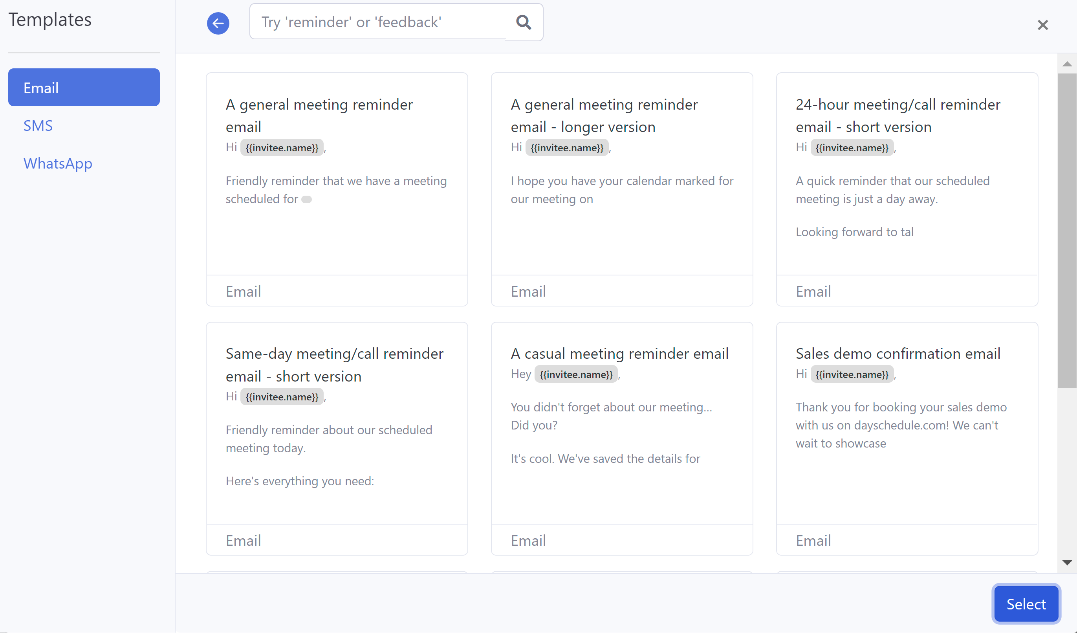The image size is (1077, 633).
Task: Click the SMS sidebar navigation icon
Action: [x=38, y=124]
